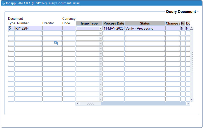Click the Process Date value 11-MAY-2020
Image resolution: width=203 pixels, height=128 pixels.
(114, 28)
